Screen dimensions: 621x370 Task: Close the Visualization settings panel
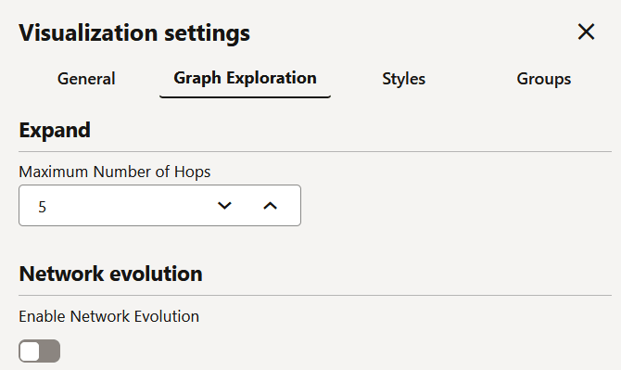586,32
